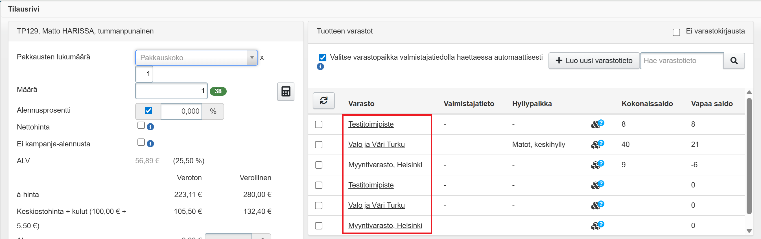Click info icon beside Nettohinta checkbox

click(150, 127)
